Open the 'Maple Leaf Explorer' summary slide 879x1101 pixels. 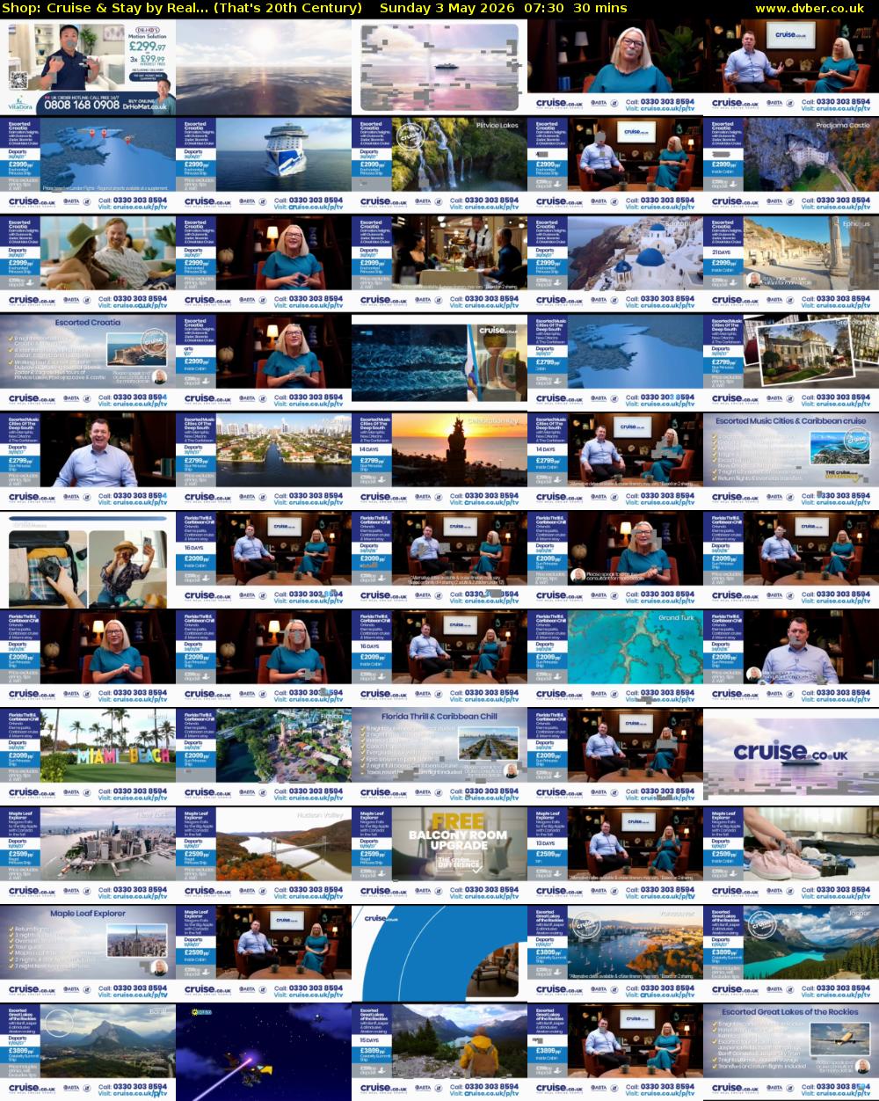[x=88, y=954]
